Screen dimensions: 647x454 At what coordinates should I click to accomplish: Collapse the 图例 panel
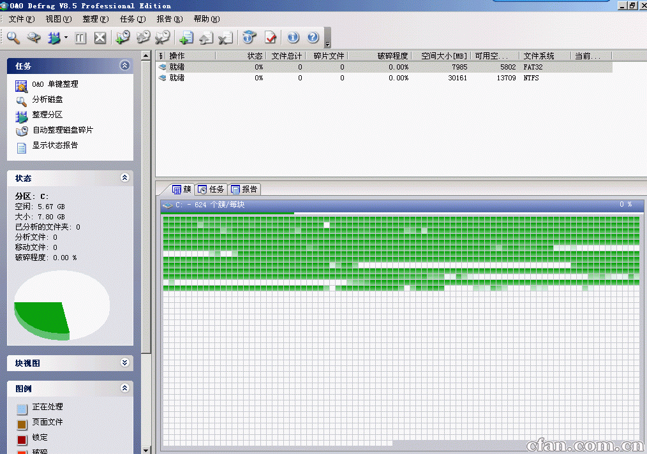(124, 388)
